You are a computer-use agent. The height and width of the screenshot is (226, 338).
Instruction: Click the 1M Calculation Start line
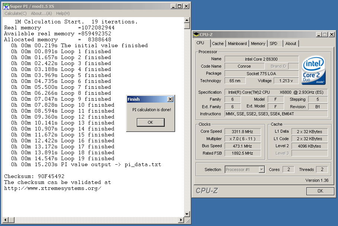point(76,22)
